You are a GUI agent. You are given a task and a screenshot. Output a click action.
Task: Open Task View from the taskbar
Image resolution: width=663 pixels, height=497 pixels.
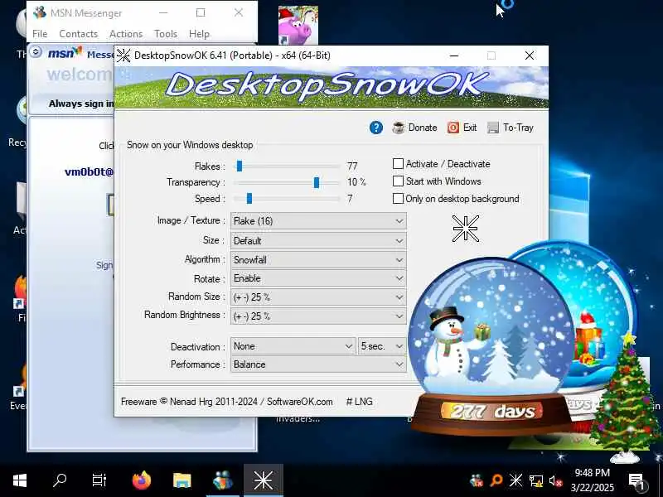pyautogui.click(x=99, y=480)
